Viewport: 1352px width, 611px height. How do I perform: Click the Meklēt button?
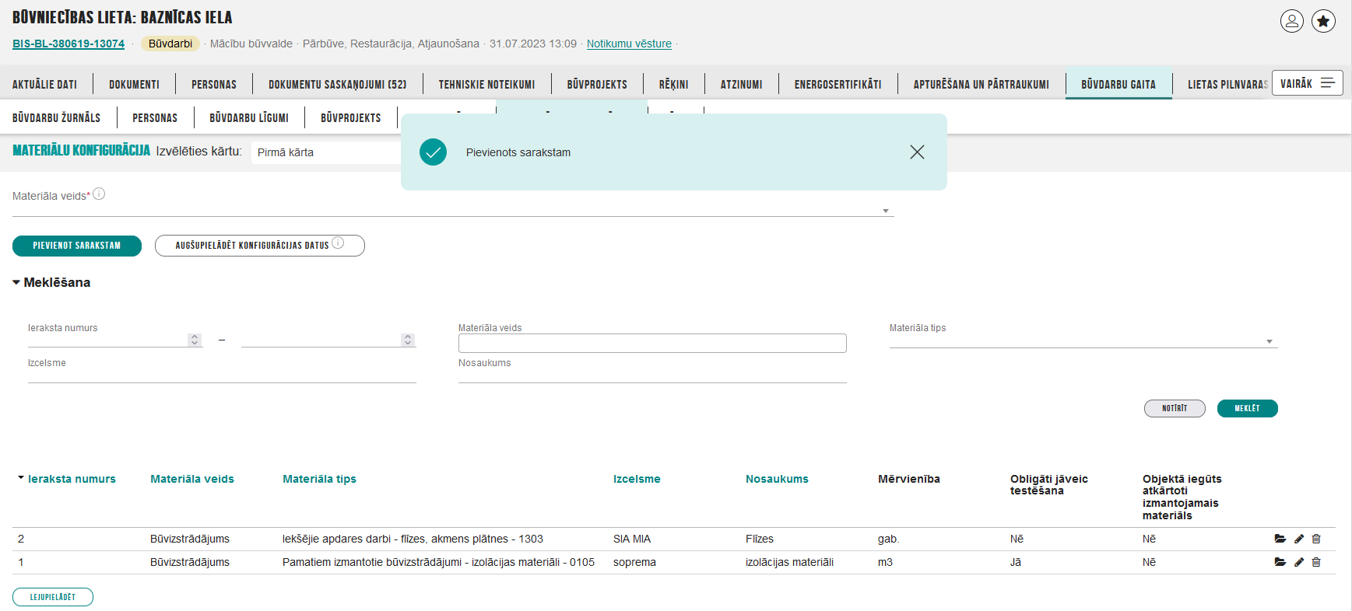(x=1247, y=408)
